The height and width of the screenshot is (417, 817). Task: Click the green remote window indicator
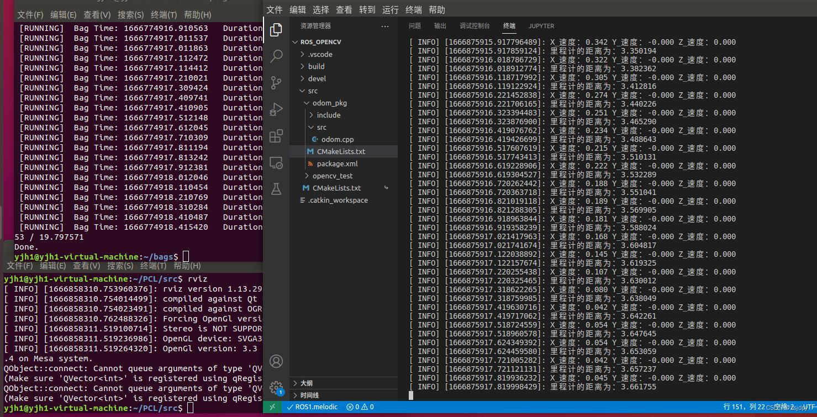click(272, 407)
